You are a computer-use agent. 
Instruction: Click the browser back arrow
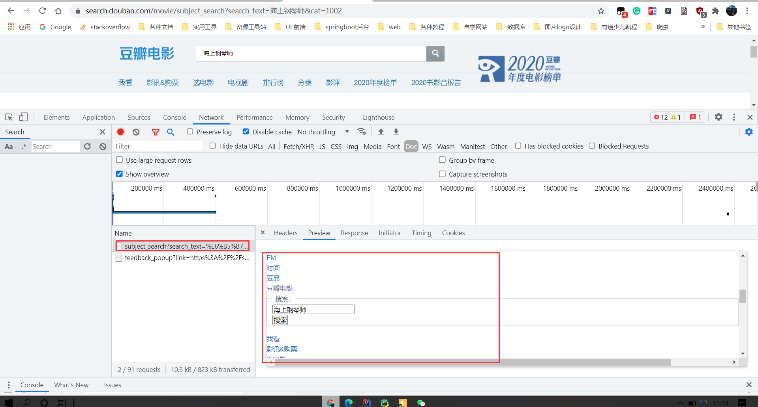coord(11,11)
